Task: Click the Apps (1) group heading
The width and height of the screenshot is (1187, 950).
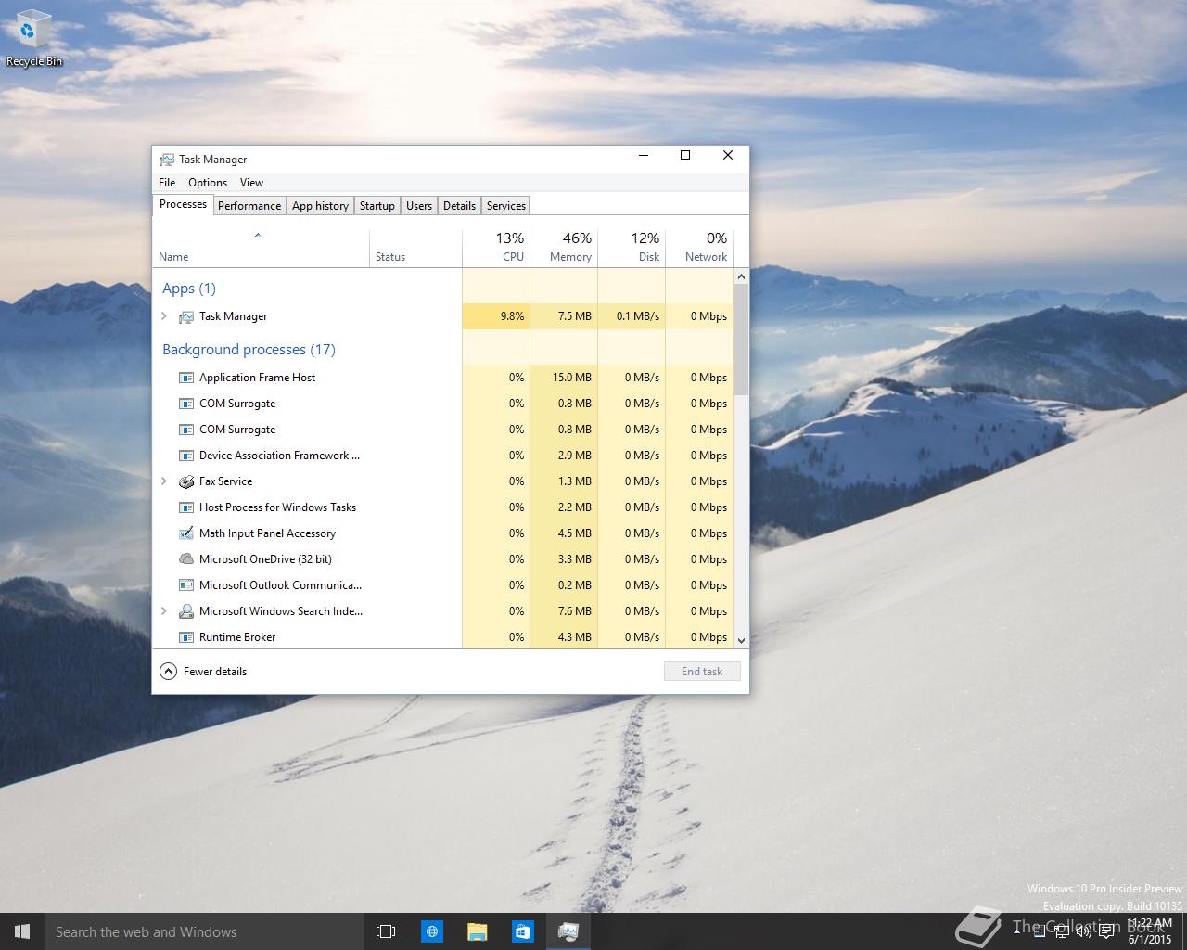Action: click(x=189, y=289)
